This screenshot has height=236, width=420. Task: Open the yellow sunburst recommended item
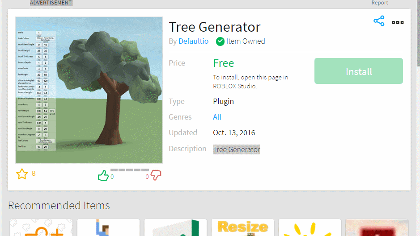(310, 228)
